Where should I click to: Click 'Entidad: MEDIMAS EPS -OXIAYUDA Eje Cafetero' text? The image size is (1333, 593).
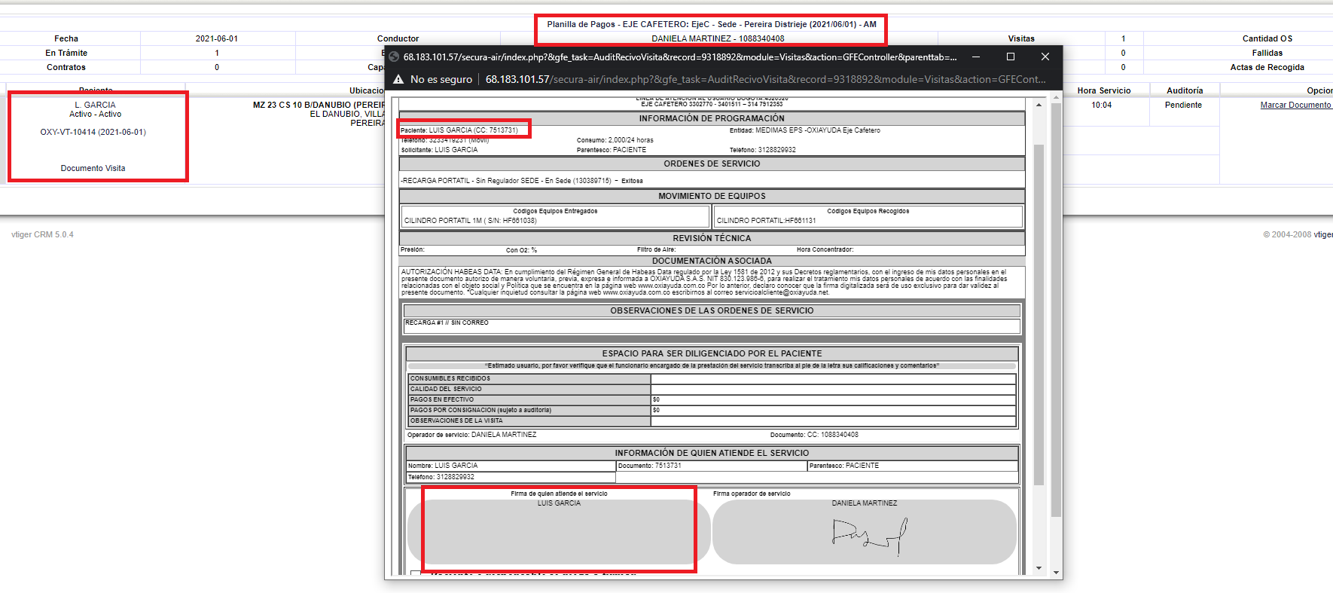(x=805, y=130)
